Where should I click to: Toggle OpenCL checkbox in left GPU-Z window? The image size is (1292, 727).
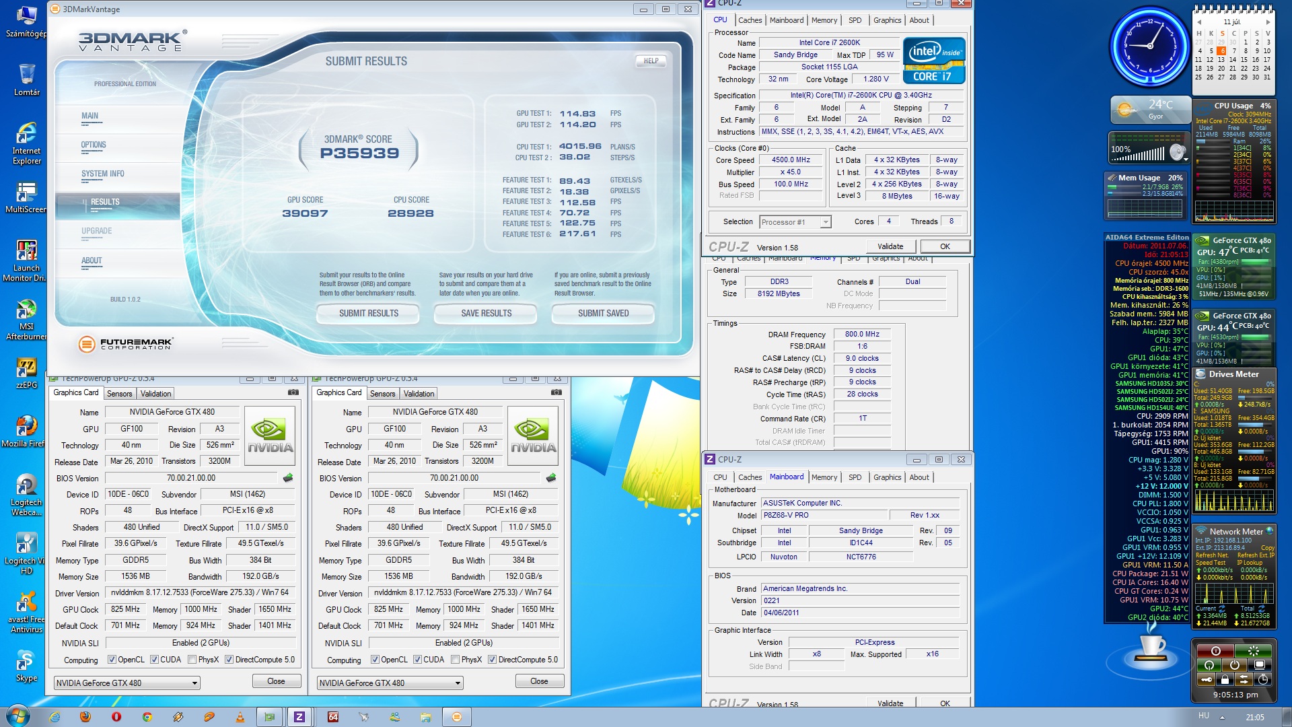tap(112, 660)
